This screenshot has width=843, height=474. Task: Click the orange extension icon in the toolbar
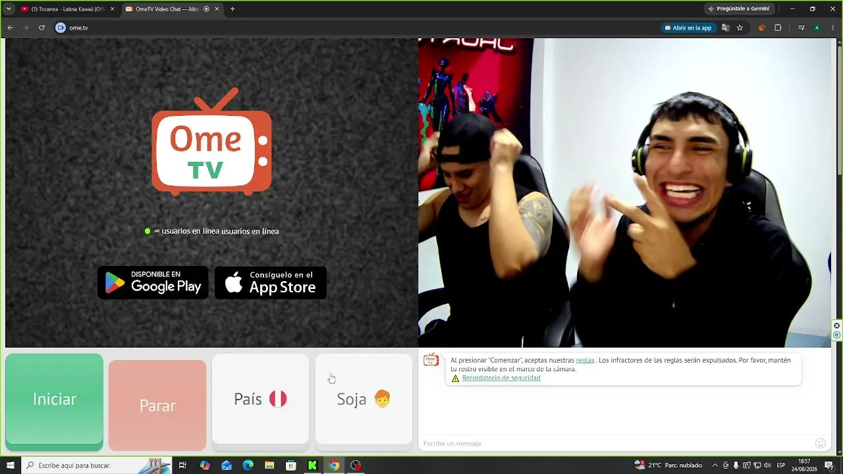point(762,28)
